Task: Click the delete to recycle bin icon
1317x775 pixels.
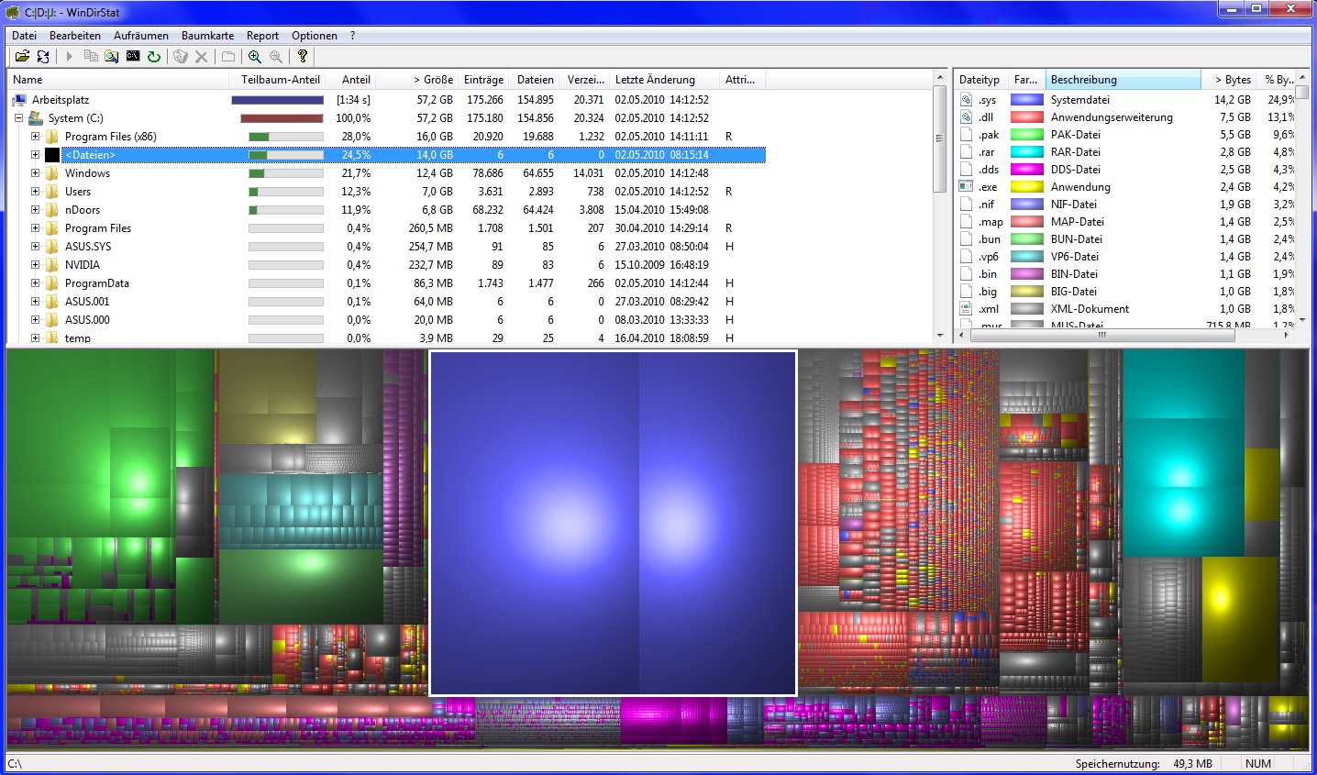Action: pos(181,57)
